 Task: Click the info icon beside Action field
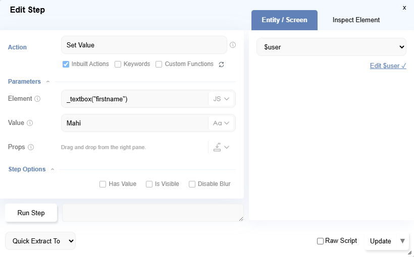click(233, 45)
